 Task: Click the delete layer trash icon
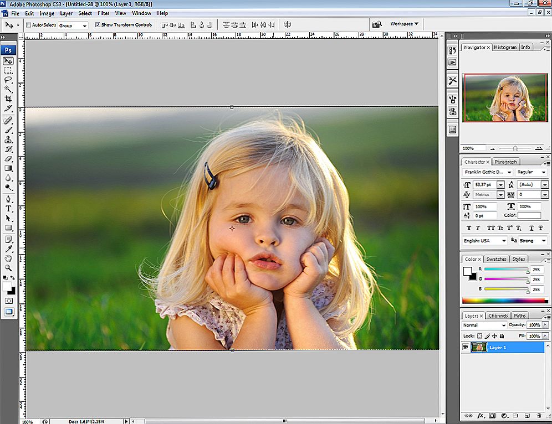(x=538, y=415)
